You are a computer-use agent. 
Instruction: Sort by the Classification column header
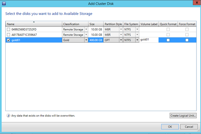(75, 24)
